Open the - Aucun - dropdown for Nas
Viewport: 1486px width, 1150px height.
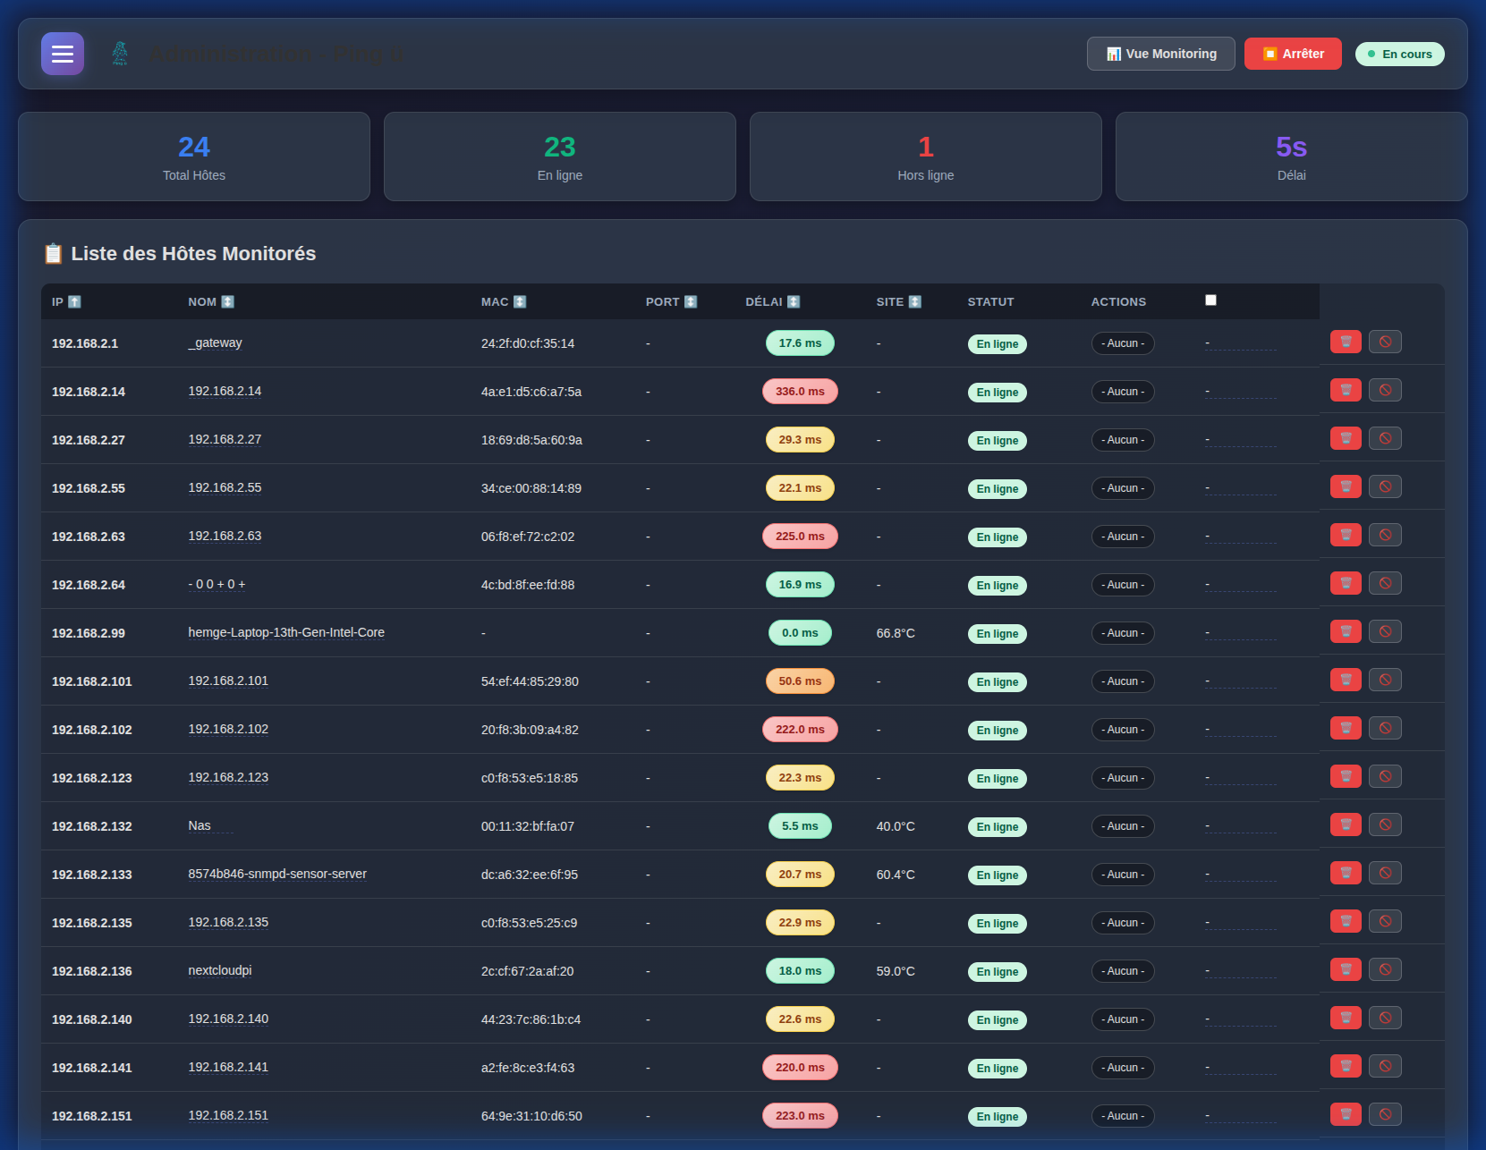tap(1123, 825)
